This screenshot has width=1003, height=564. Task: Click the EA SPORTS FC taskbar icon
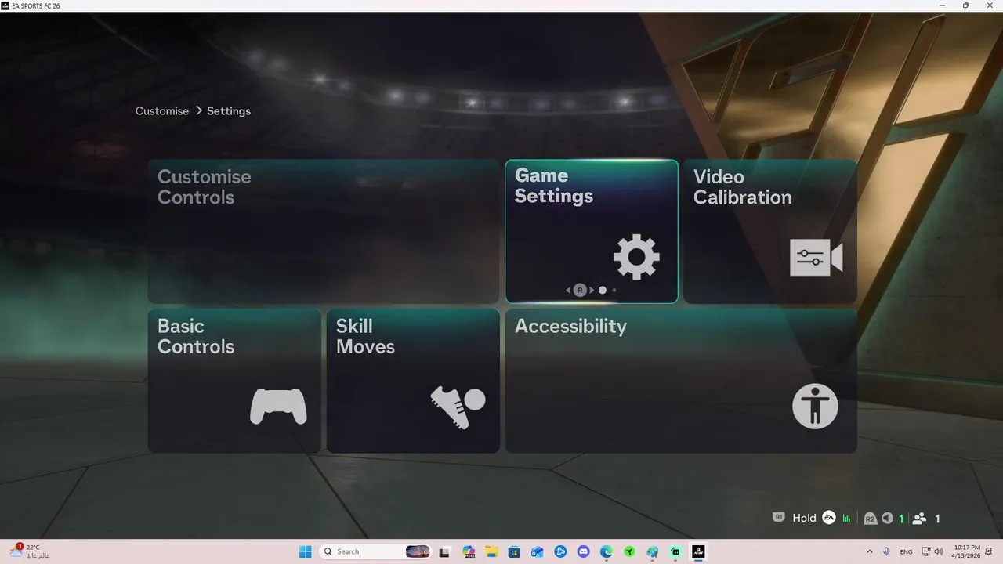(x=698, y=551)
